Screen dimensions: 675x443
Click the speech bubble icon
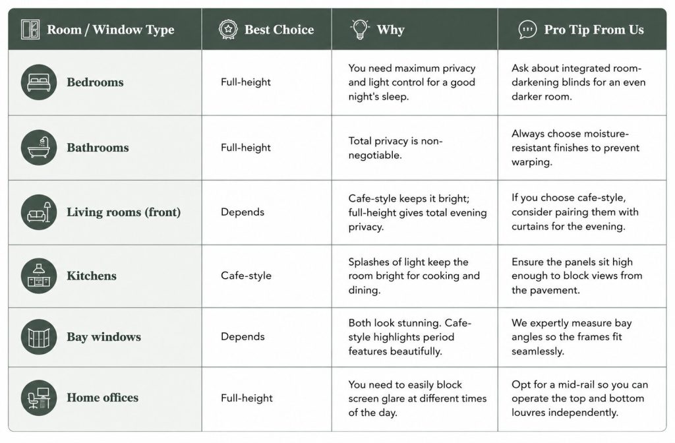coord(527,30)
